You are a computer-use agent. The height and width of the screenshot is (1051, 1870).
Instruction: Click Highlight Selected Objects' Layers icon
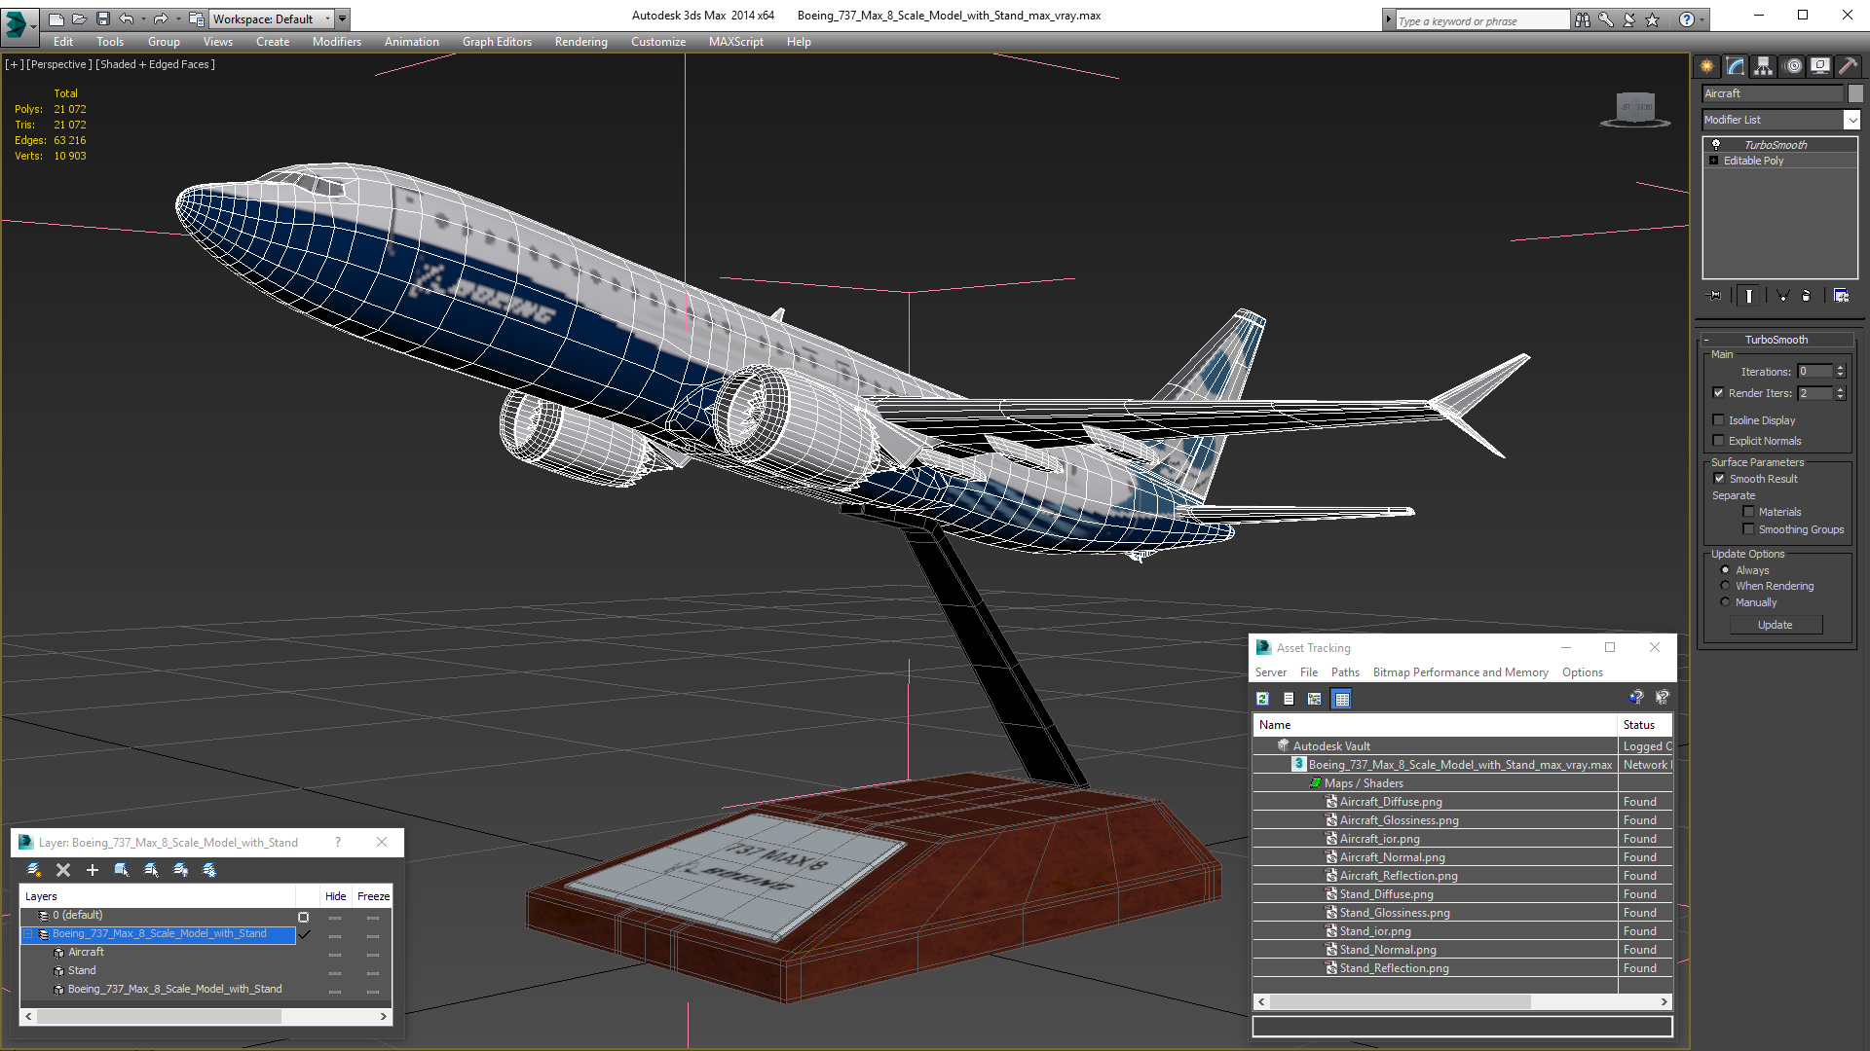tap(151, 870)
